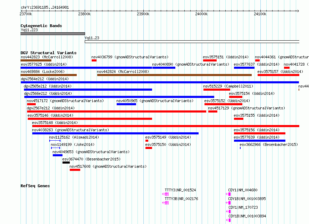The image size is (309, 224).
Task: Click the nsv1125162 (Alsmadi2014) label
Action: [x=74, y=137]
